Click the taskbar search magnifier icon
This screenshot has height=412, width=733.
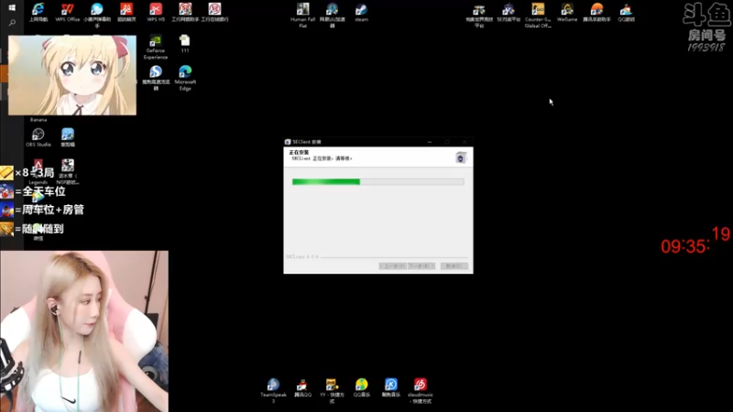pos(12,22)
